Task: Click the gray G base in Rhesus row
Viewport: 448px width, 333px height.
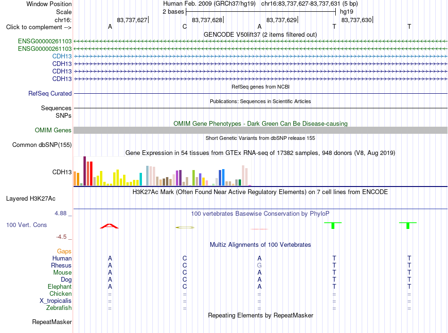Action: click(x=259, y=265)
